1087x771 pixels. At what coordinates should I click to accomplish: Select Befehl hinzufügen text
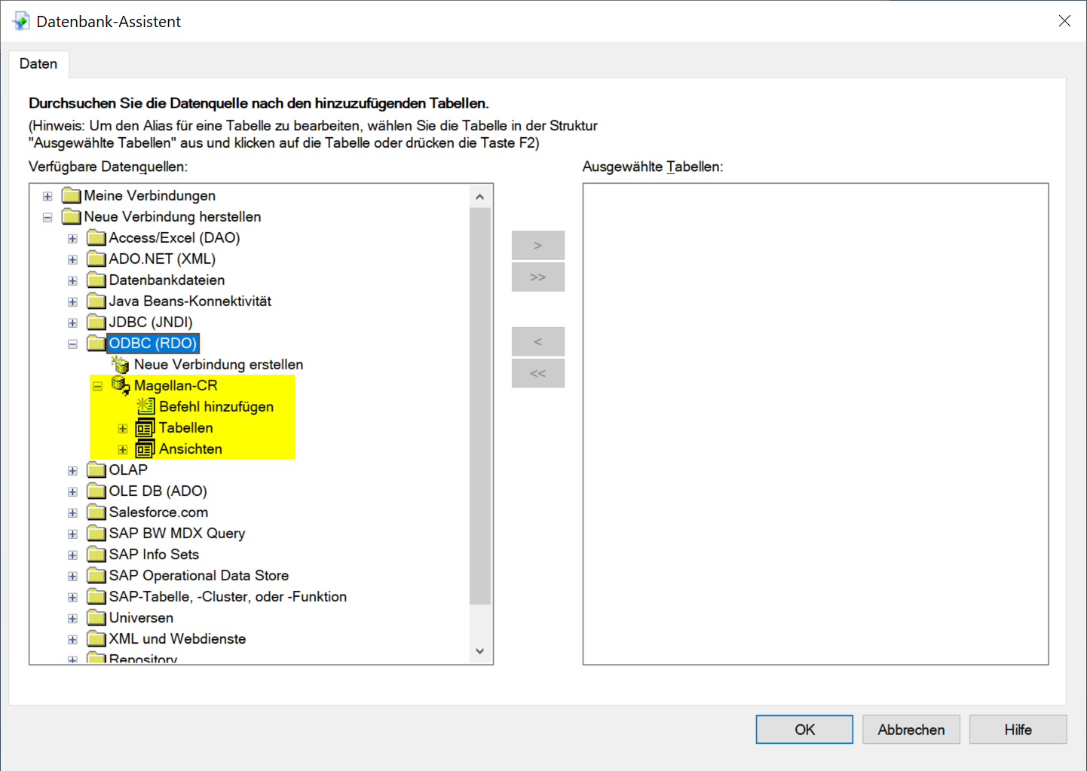coord(216,407)
